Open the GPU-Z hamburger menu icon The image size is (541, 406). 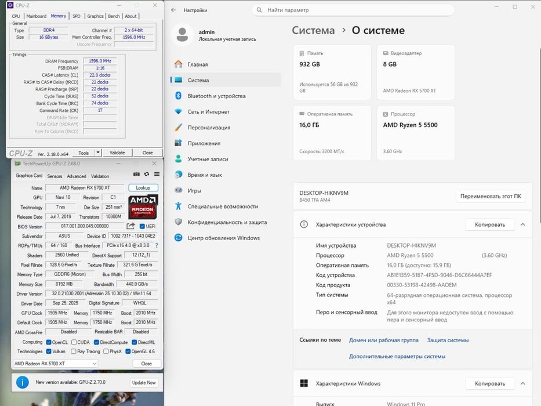[157, 174]
